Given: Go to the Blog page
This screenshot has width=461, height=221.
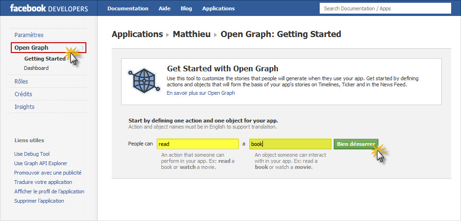Looking at the screenshot, I should point(186,8).
